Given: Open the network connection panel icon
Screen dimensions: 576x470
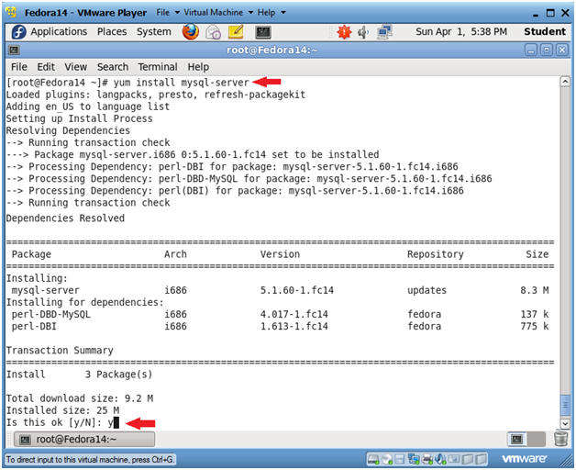Looking at the screenshot, I should coord(384,32).
